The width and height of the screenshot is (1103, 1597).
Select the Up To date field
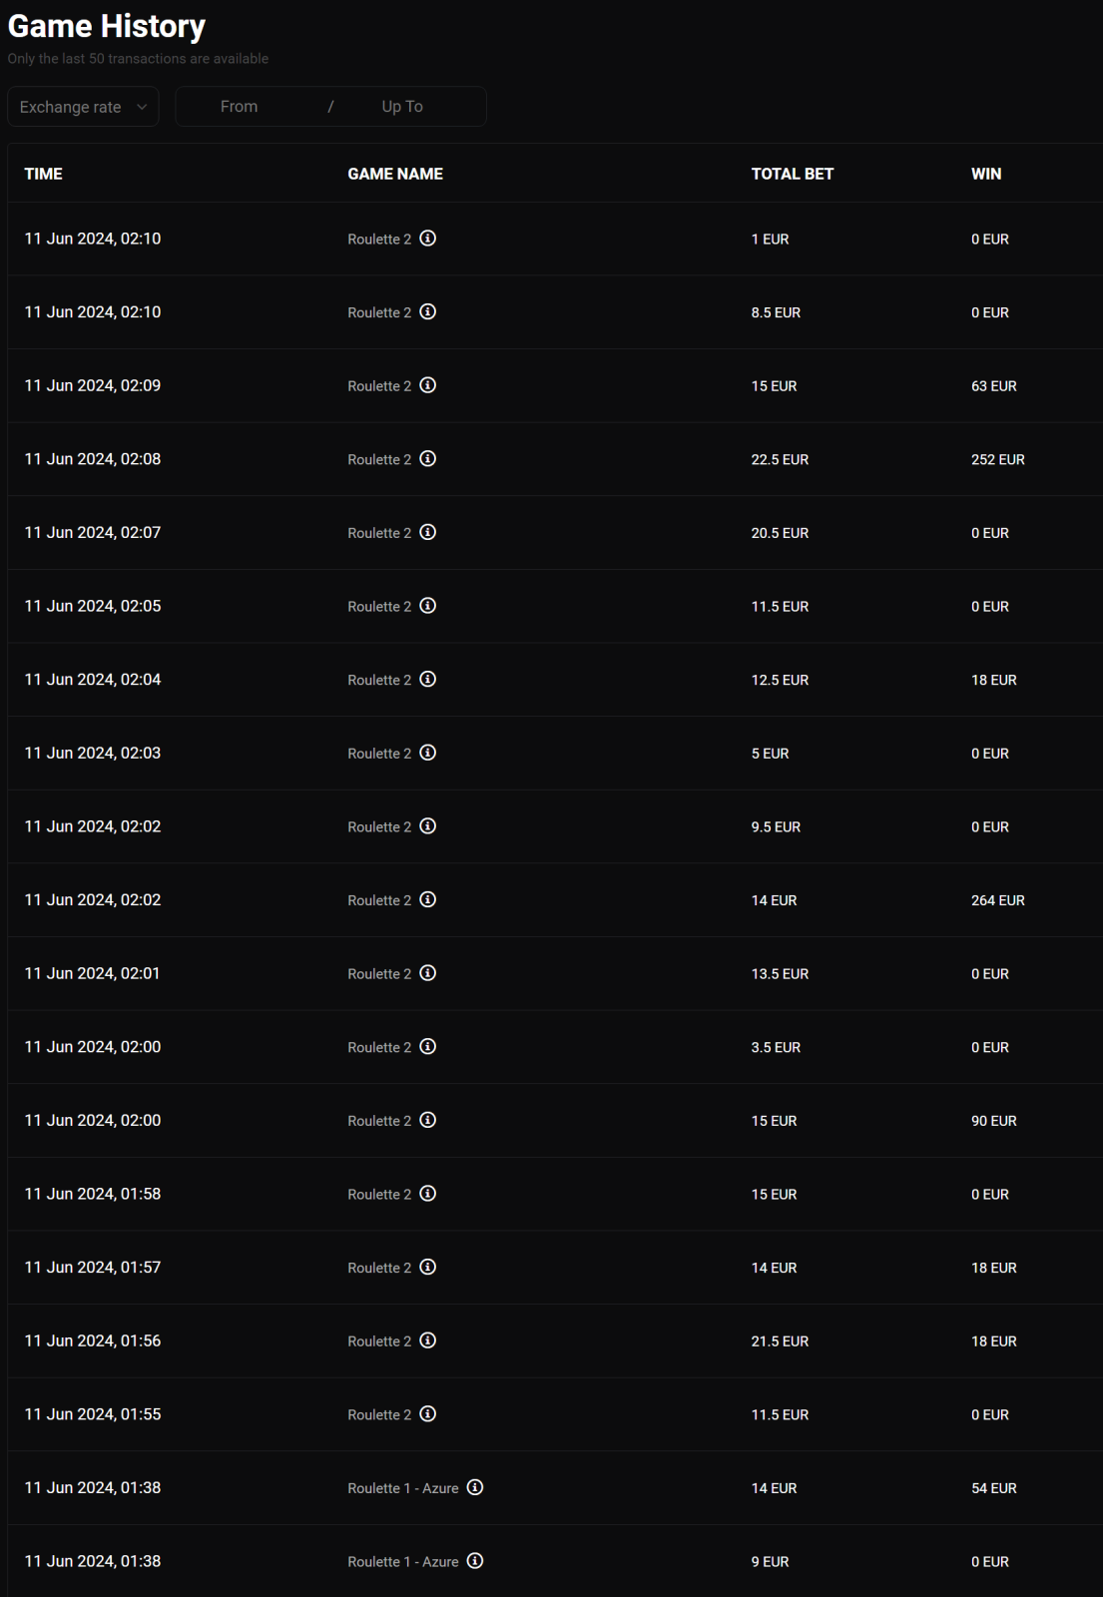pos(402,107)
